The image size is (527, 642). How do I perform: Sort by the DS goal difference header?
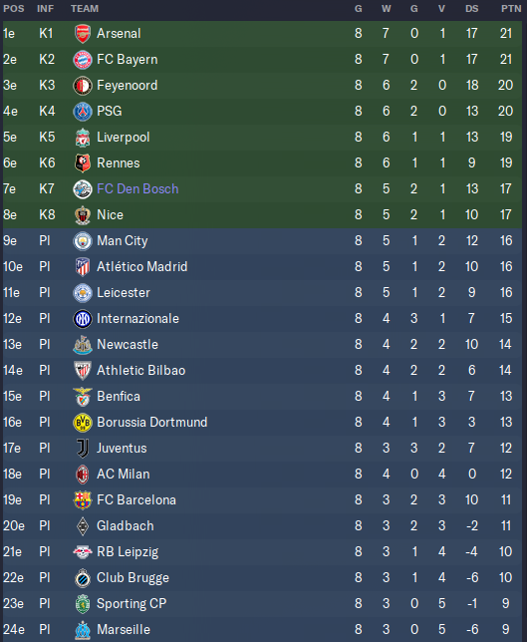472,9
